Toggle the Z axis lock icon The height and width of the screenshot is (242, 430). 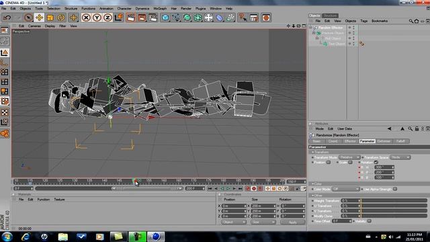coord(107,18)
